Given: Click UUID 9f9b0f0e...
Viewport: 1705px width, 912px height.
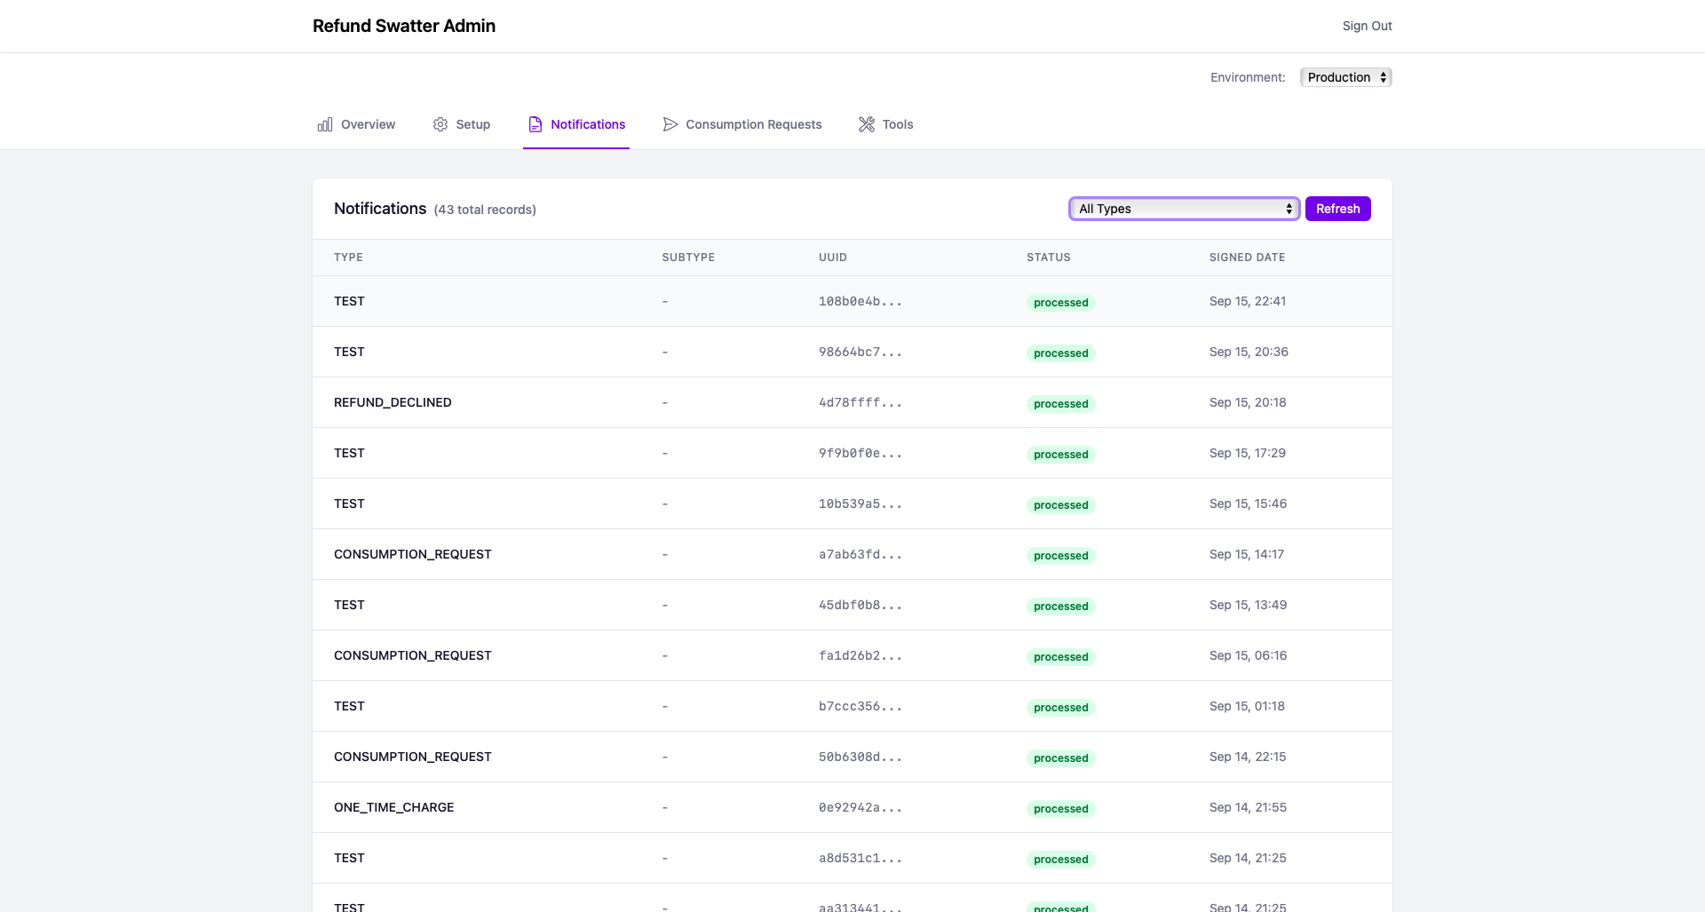Looking at the screenshot, I should point(860,454).
